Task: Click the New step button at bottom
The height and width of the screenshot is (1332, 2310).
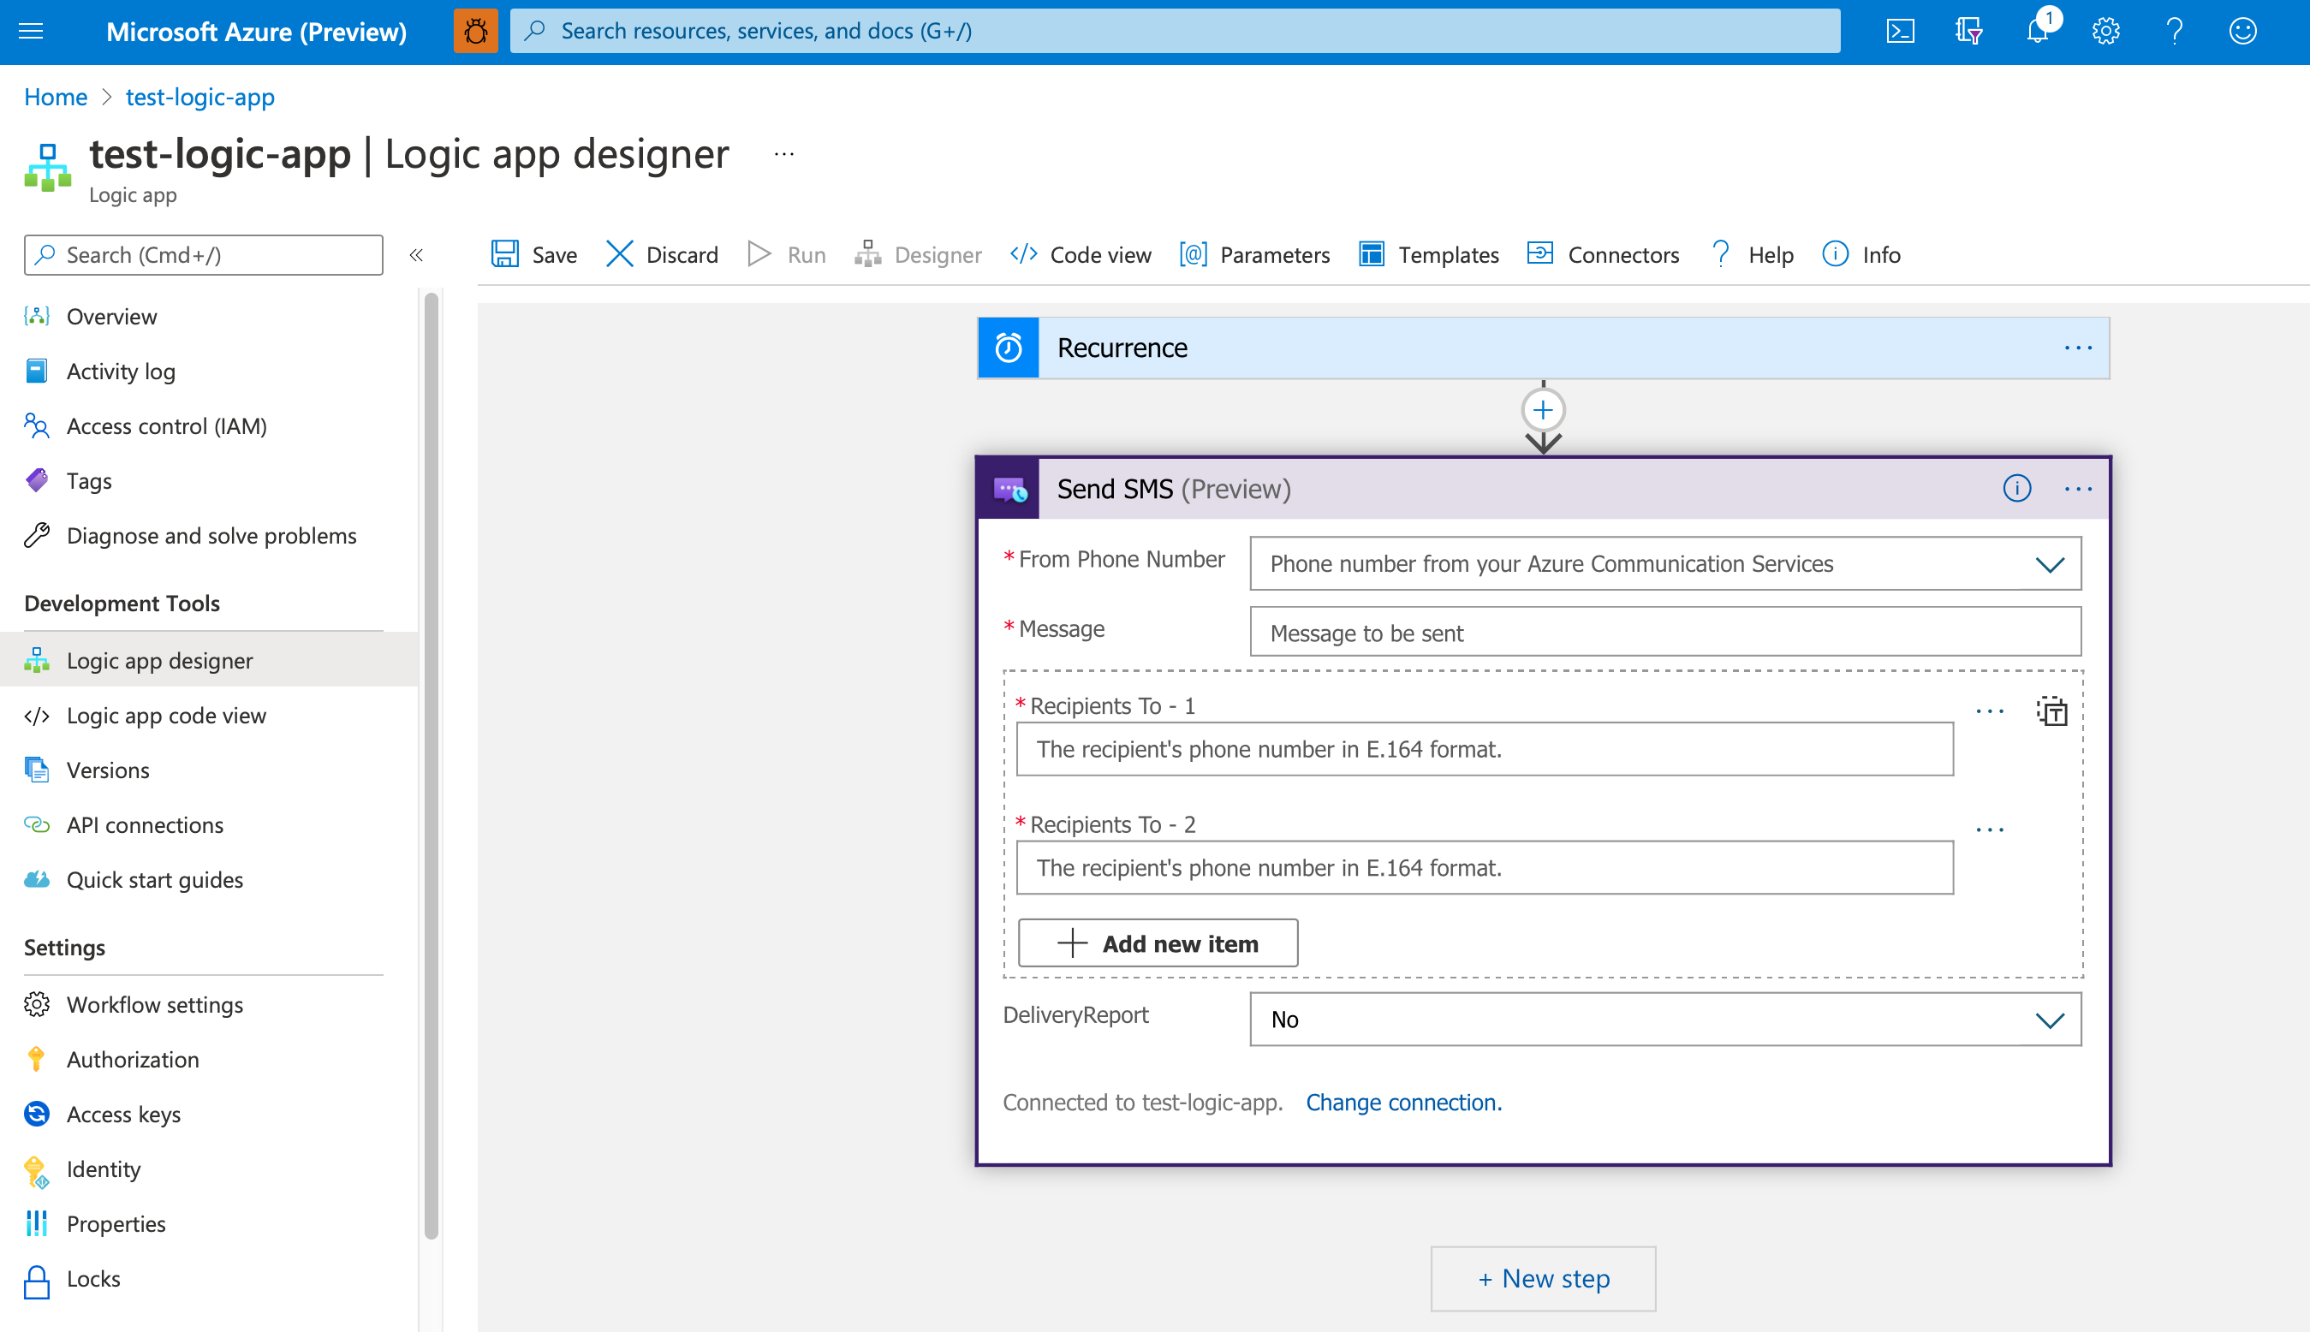Action: [1540, 1278]
